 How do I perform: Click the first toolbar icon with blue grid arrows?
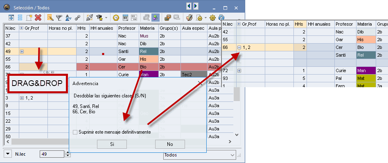(11, 18)
